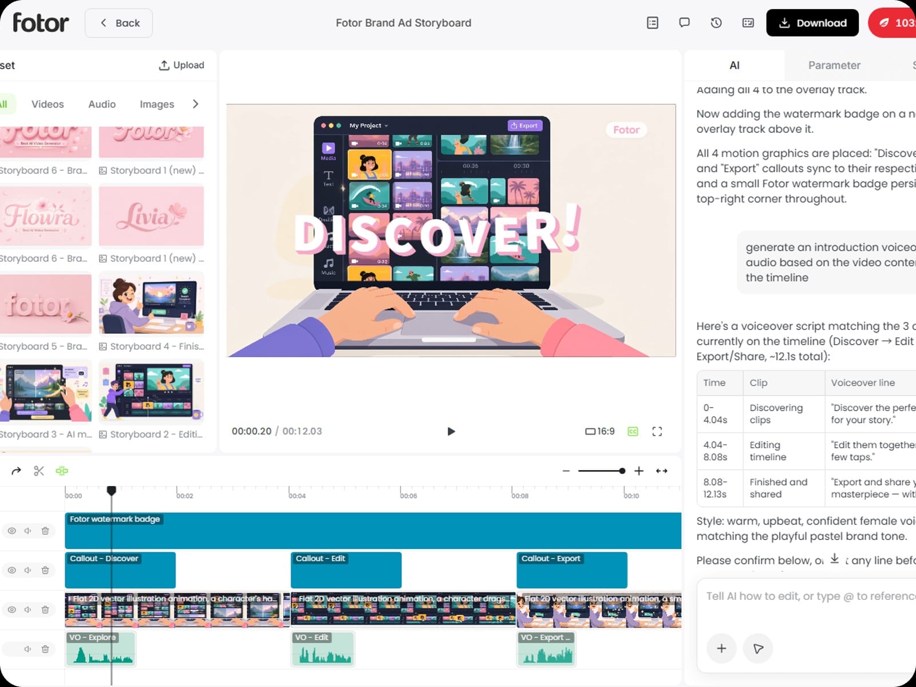This screenshot has width=916, height=687.
Task: Mute the main video track
Action: [27, 610]
